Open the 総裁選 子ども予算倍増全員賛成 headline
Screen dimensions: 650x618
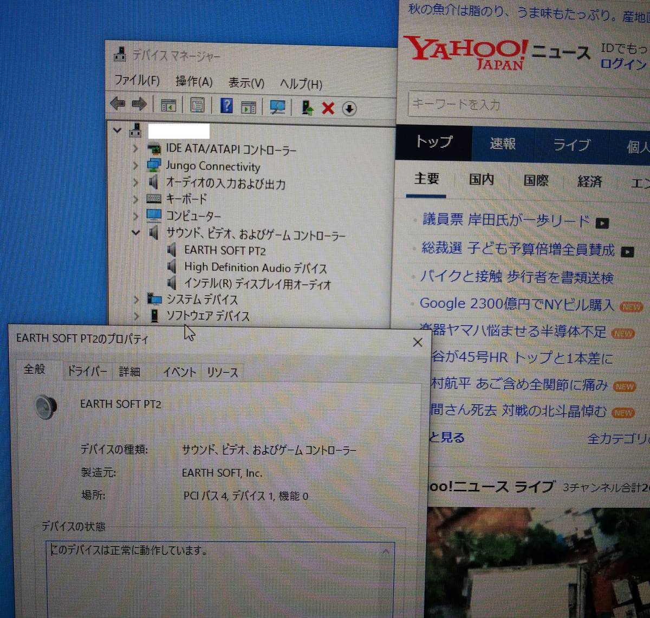click(518, 249)
